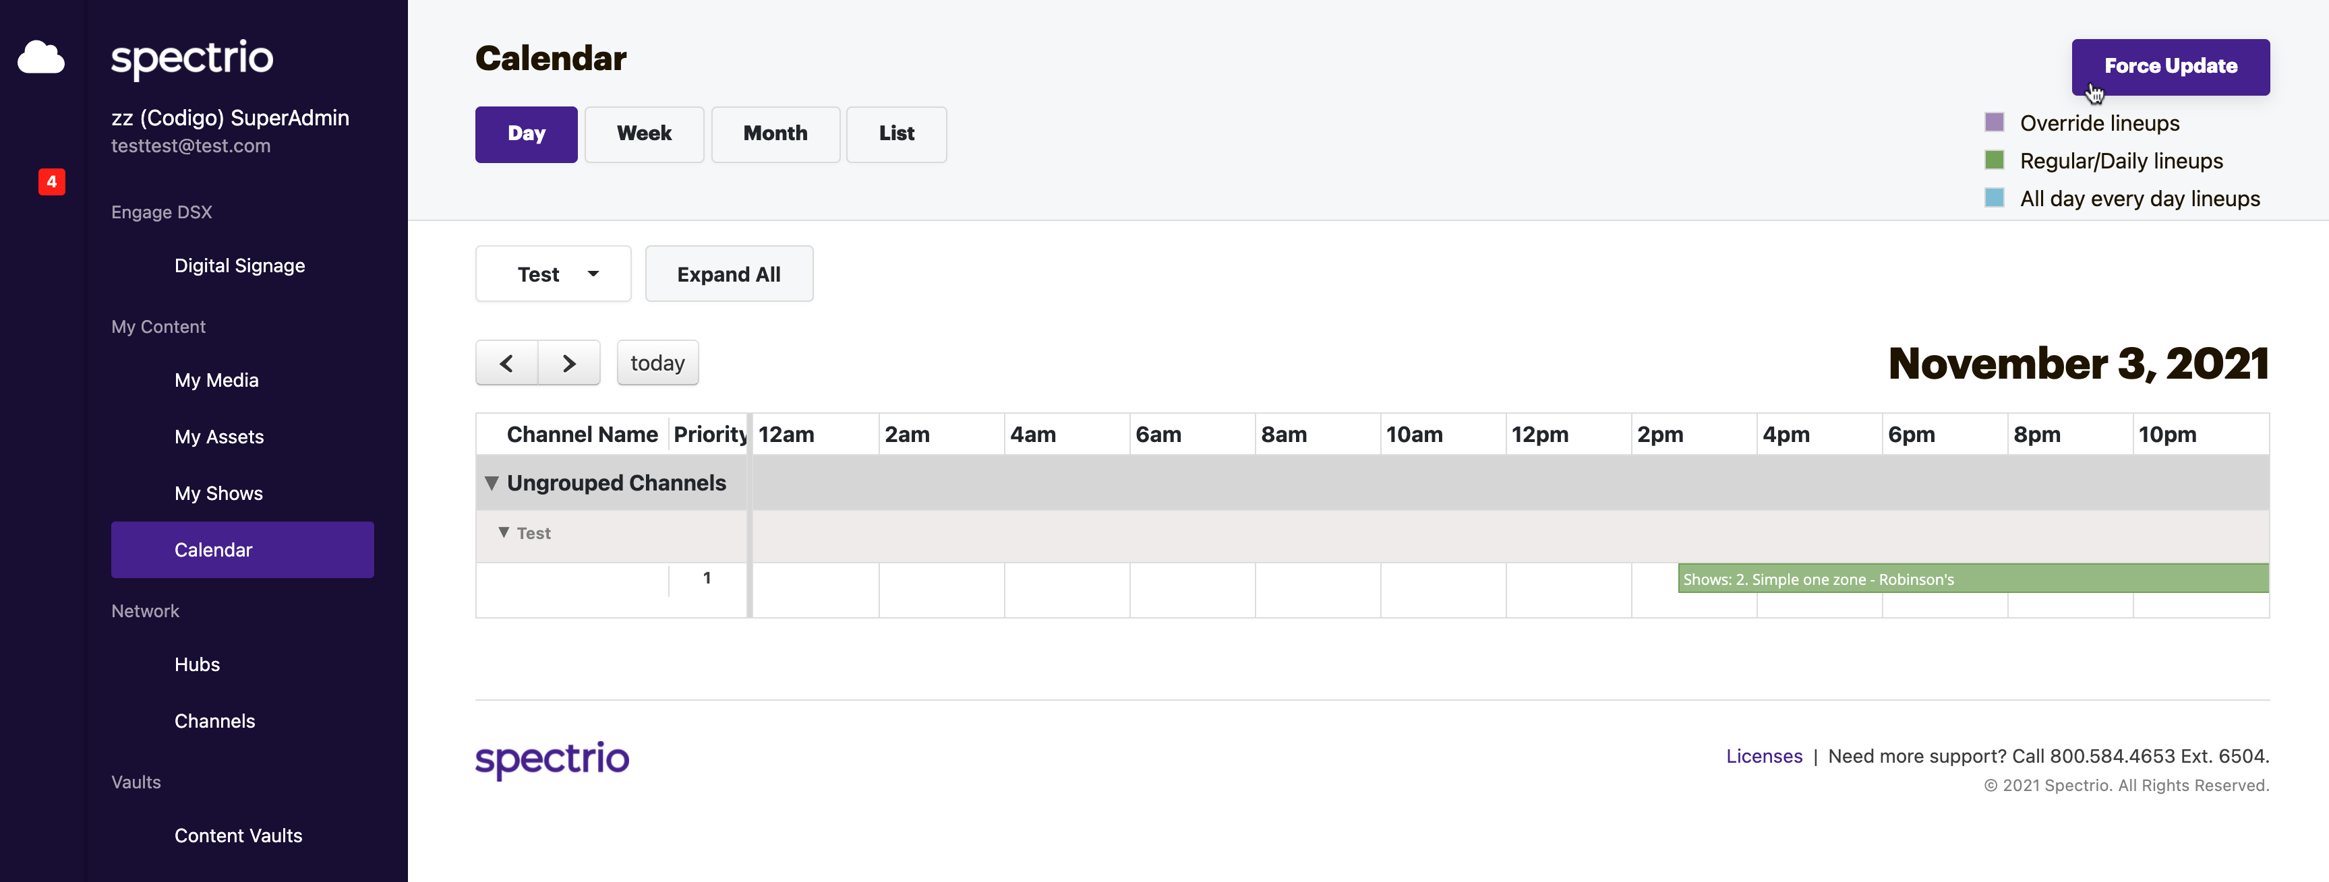Click the purple Override lineups swatch
Viewport: 2329px width, 882px height.
[1994, 122]
